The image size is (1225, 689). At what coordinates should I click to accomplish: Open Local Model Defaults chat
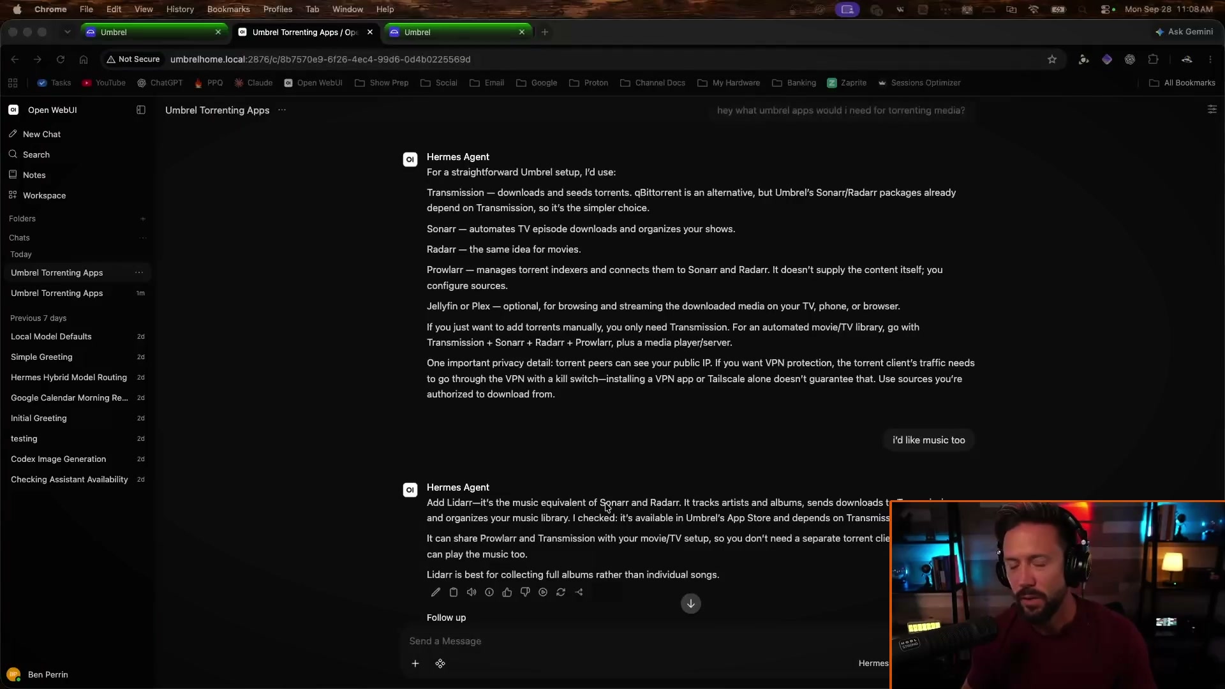click(x=77, y=336)
